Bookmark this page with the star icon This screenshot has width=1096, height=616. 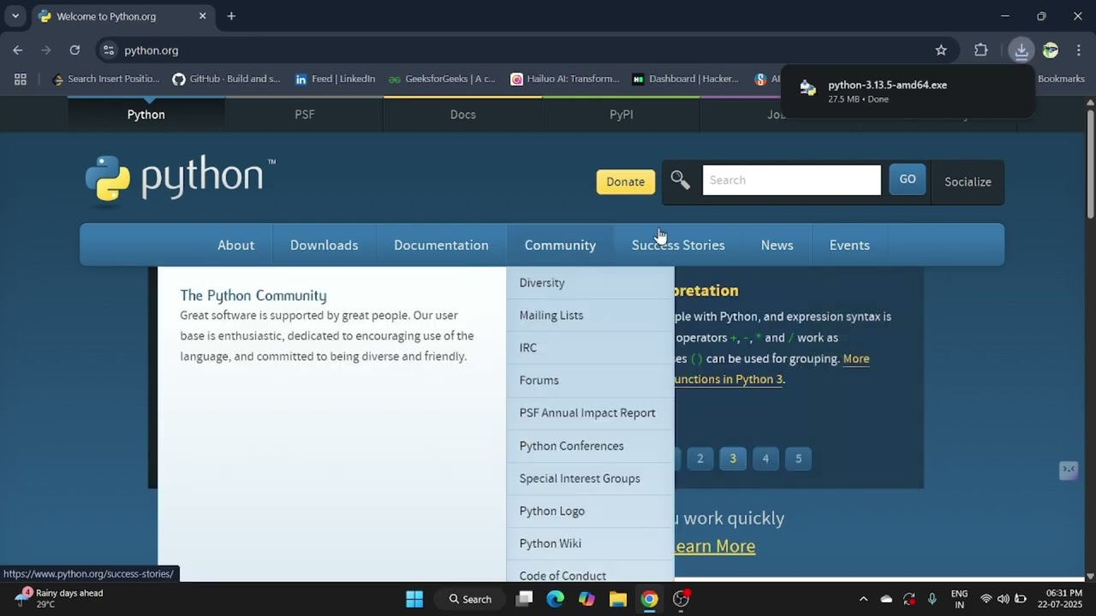pos(941,50)
